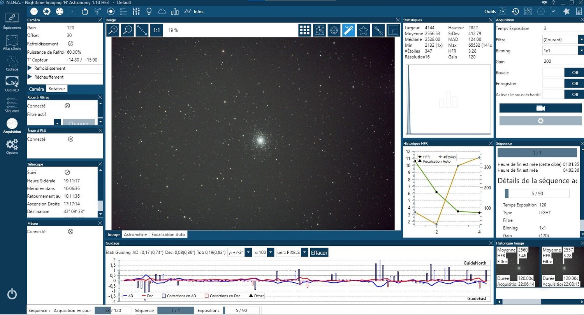The width and height of the screenshot is (584, 315).
Task: Click the filter wheel icon in the top toolbar
Action: pos(59,11)
